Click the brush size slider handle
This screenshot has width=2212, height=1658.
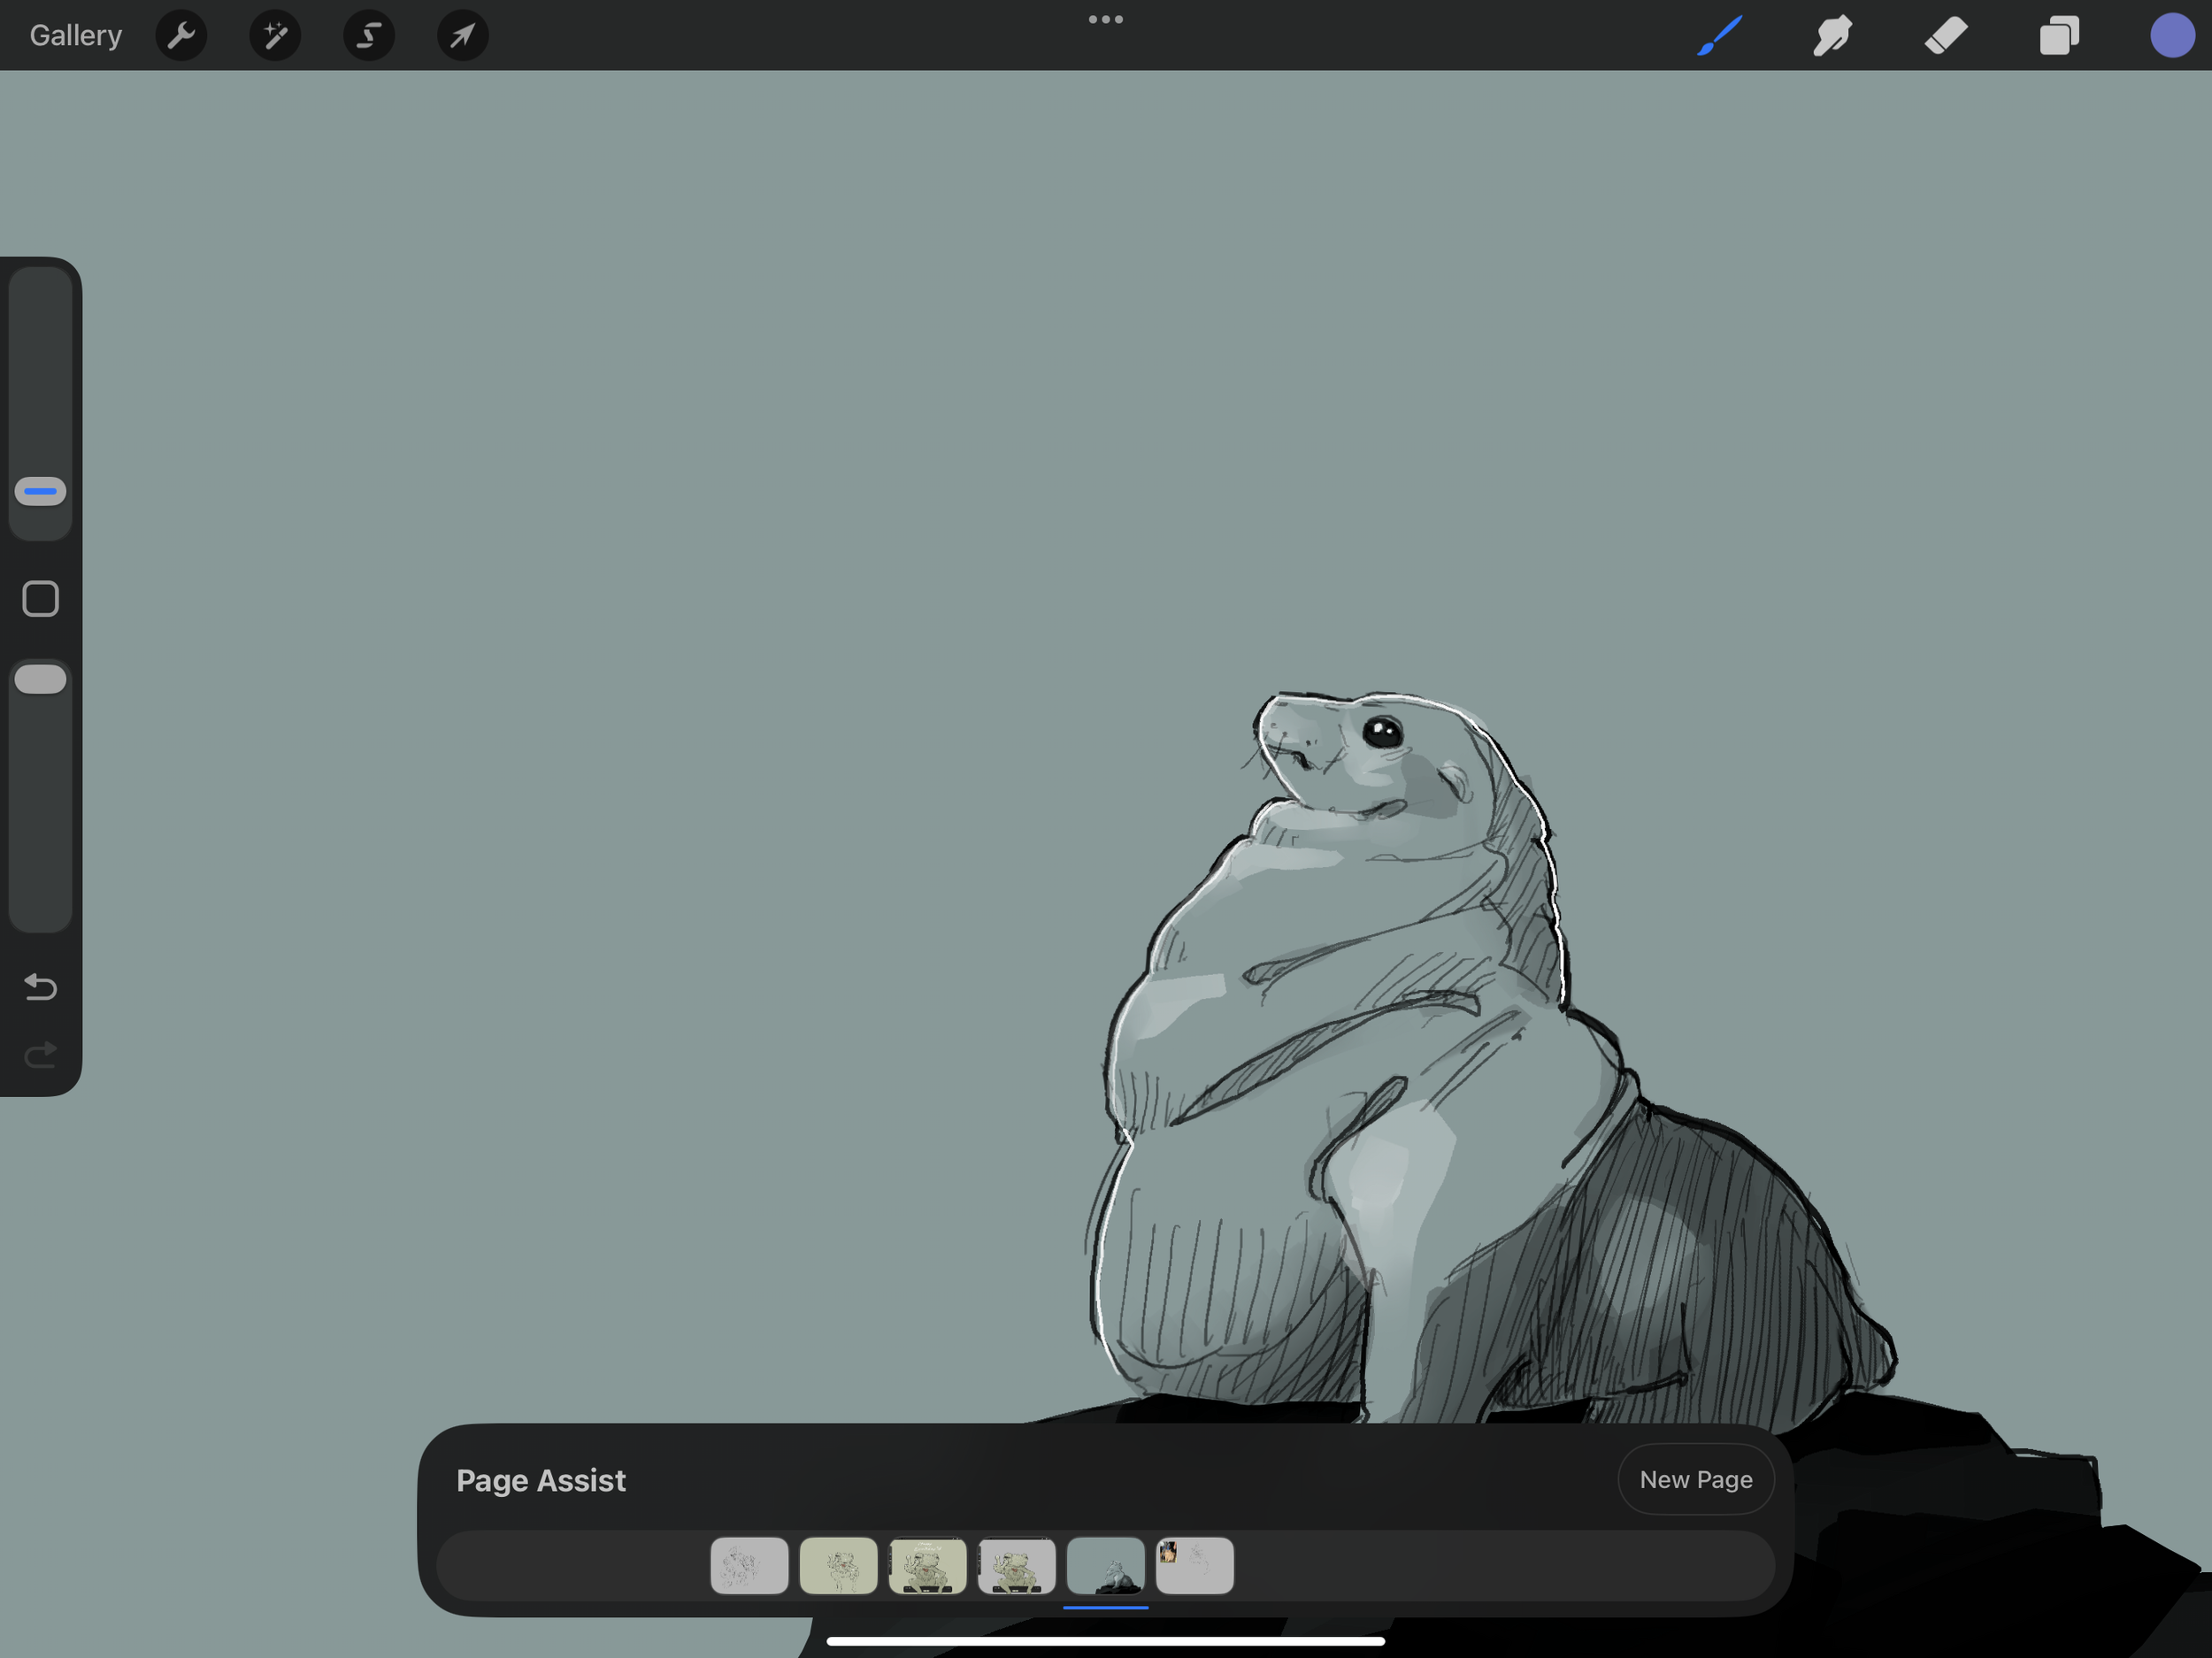(41, 491)
